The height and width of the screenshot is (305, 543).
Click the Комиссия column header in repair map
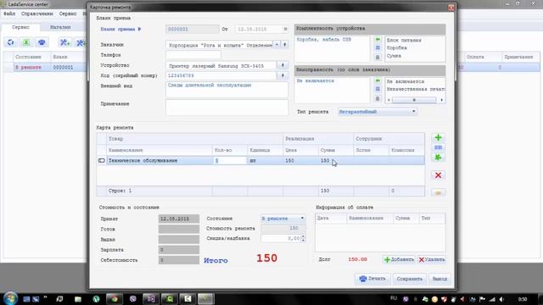click(406, 150)
